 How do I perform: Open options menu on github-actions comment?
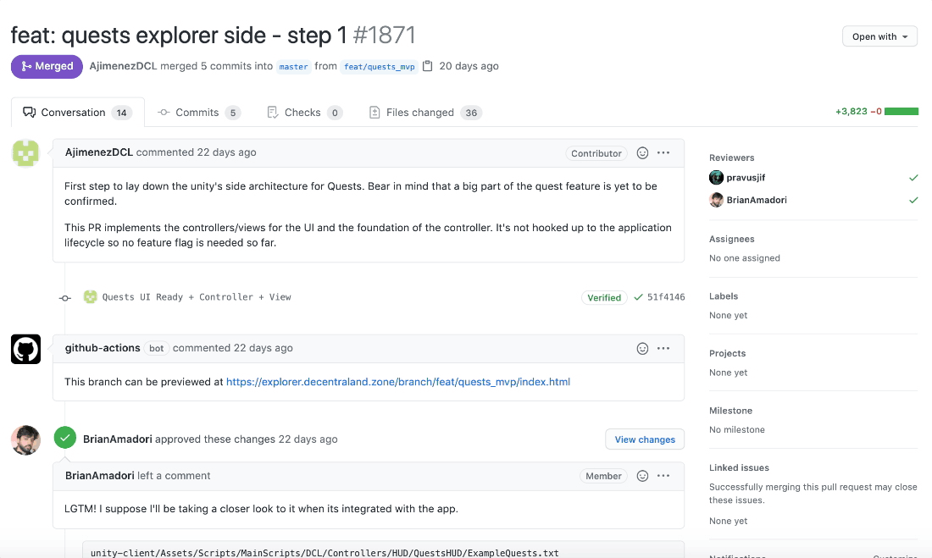click(x=663, y=348)
